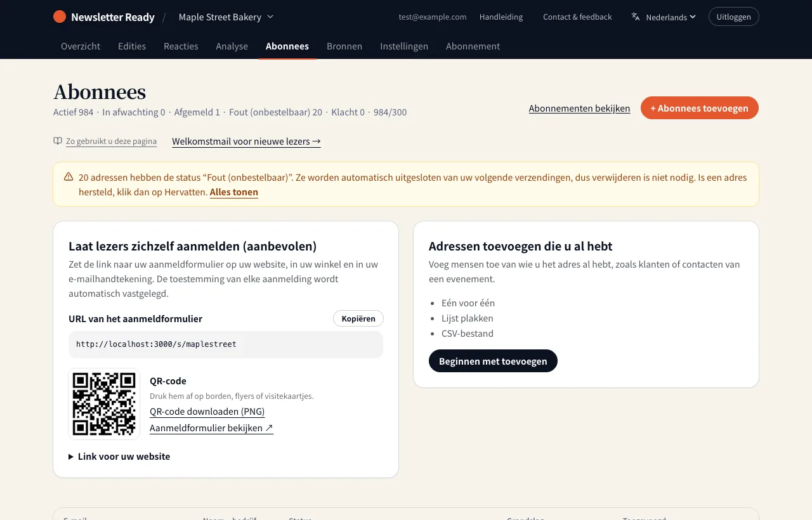The image size is (812, 520).
Task: Click the 'Afgemeld 1' status count
Action: click(197, 112)
